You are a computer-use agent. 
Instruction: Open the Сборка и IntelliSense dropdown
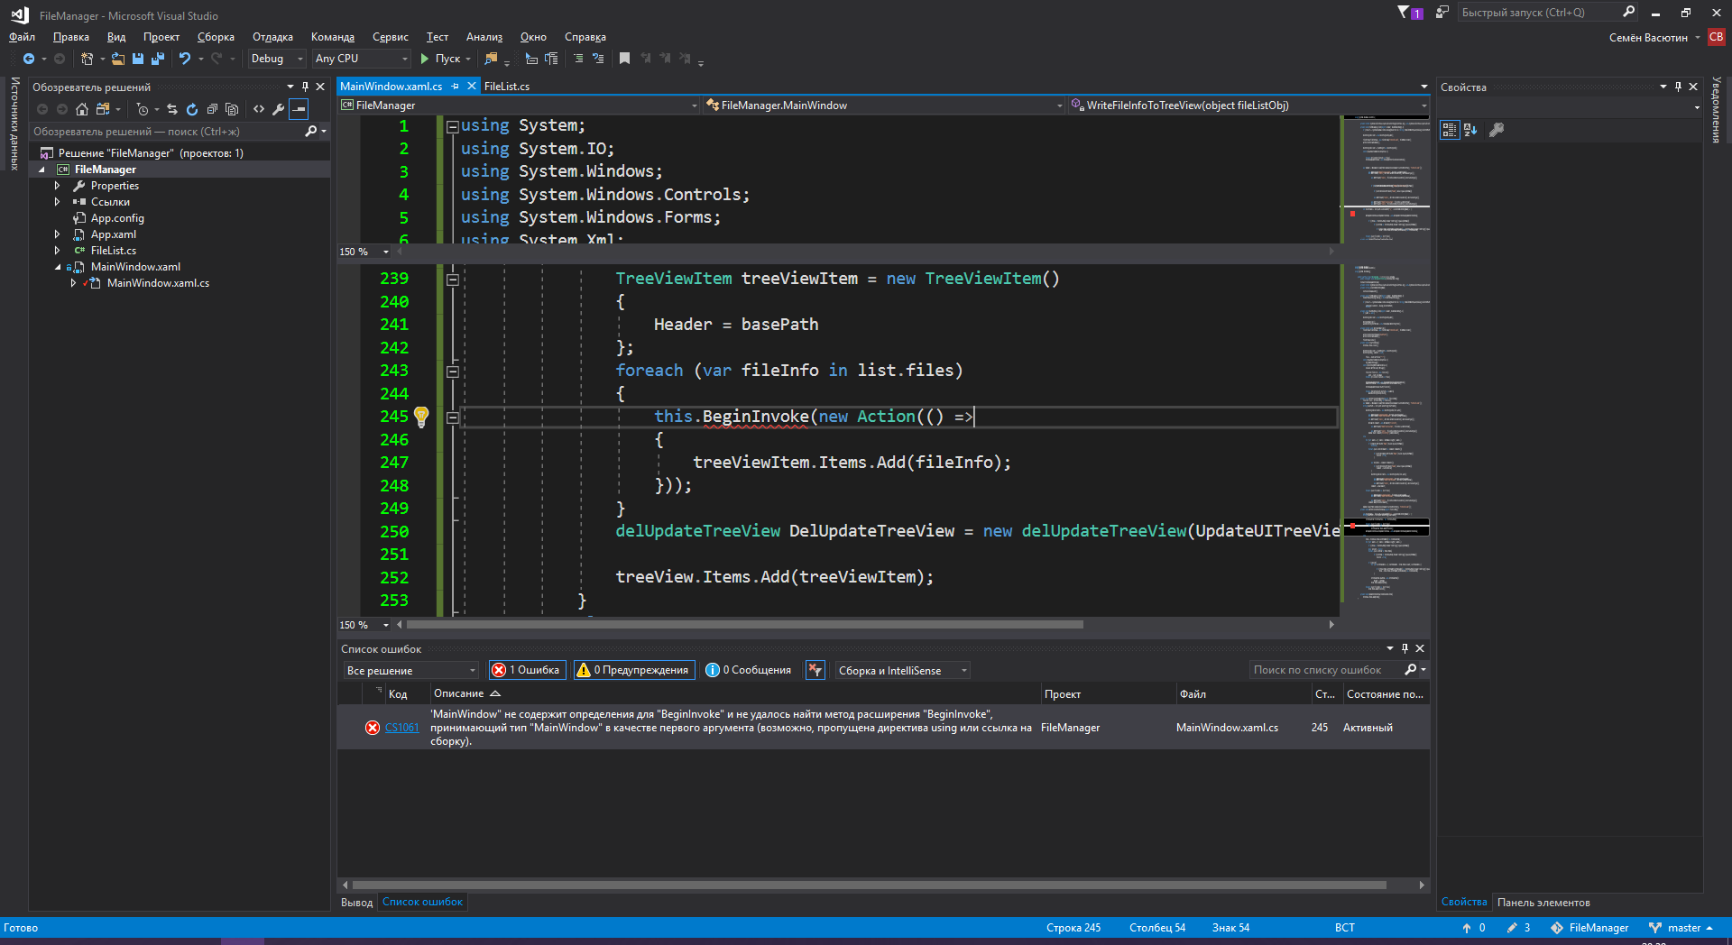902,670
